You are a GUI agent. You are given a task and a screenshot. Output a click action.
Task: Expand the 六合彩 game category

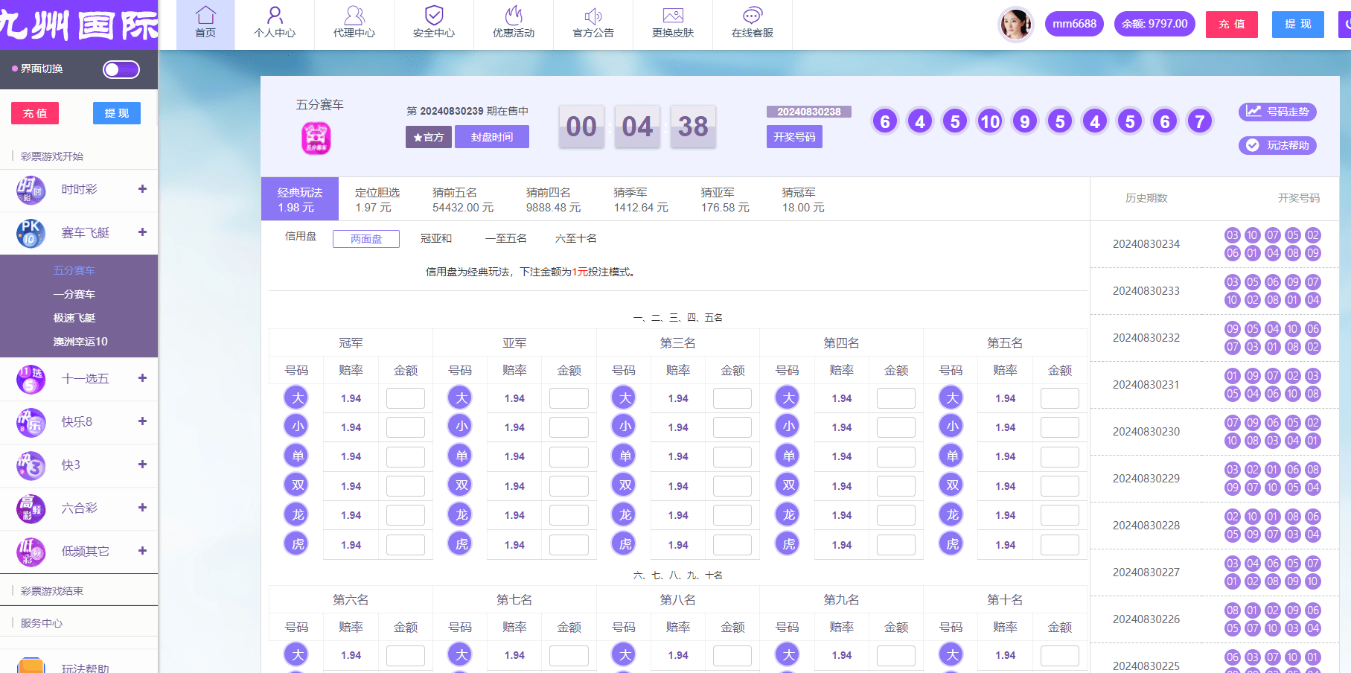pyautogui.click(x=141, y=508)
